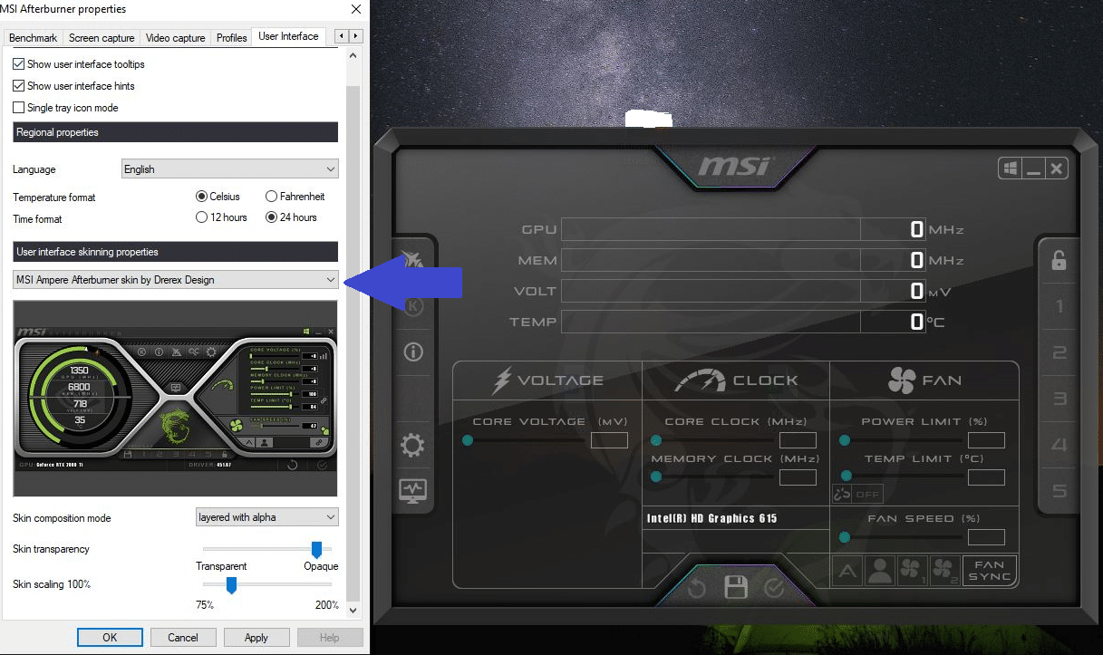The width and height of the screenshot is (1103, 655).
Task: Click the Apply button
Action: click(x=256, y=638)
